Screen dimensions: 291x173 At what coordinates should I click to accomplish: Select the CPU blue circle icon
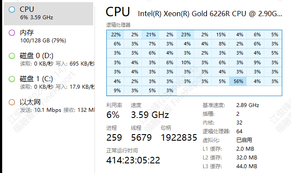pyautogui.click(x=12, y=10)
